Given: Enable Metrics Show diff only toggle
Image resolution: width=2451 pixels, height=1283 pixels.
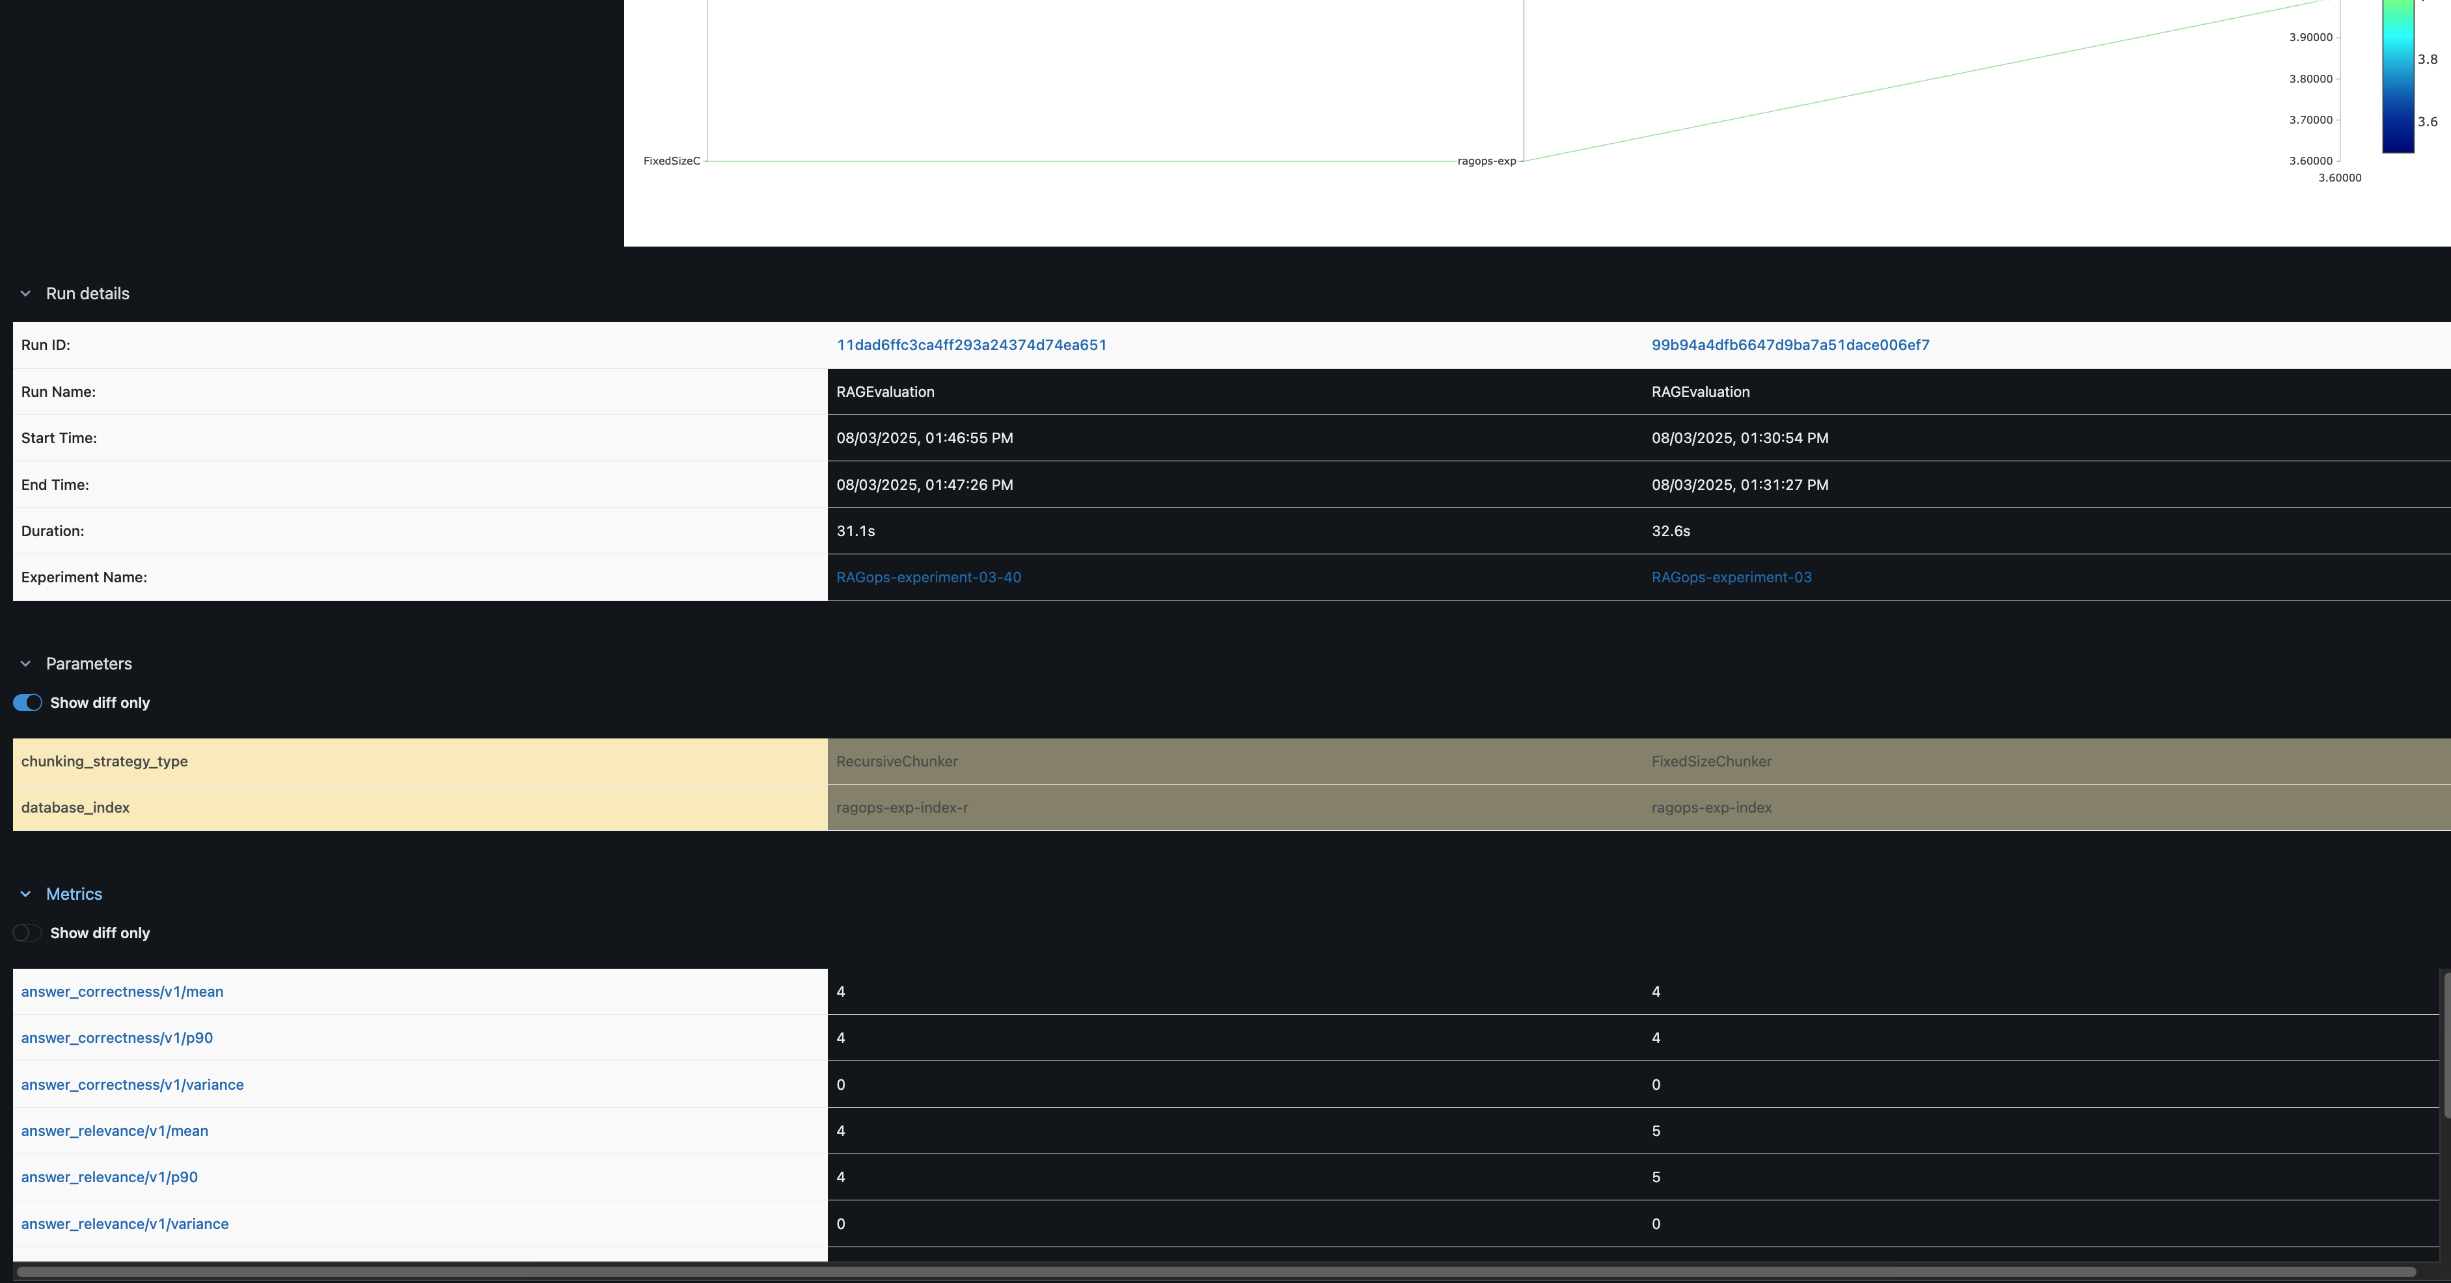Looking at the screenshot, I should tap(27, 933).
